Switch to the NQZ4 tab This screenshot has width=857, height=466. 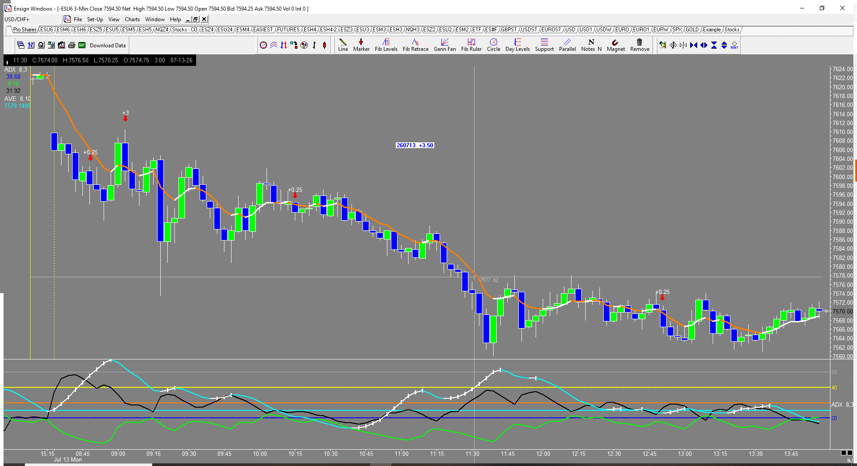(162, 30)
